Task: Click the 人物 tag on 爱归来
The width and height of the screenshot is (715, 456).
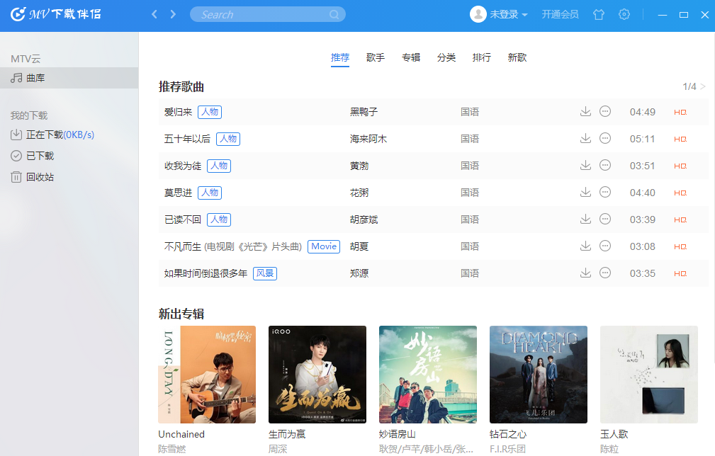Action: point(210,112)
